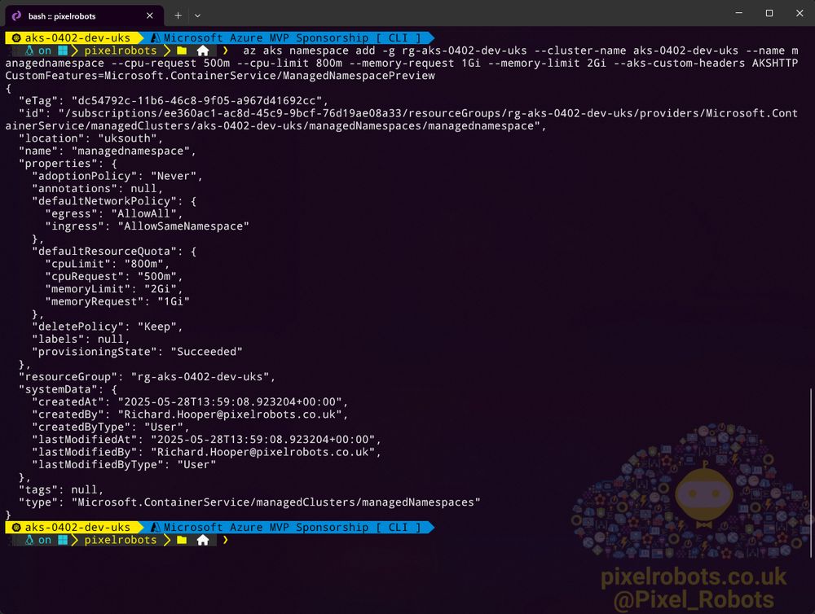The height and width of the screenshot is (614, 815).
Task: Click the folder icon in the bottom prompt
Action: pos(182,540)
